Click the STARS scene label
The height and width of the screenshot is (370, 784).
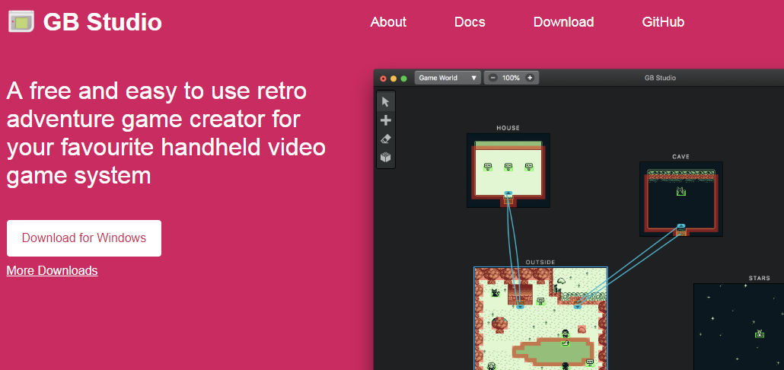coord(760,278)
